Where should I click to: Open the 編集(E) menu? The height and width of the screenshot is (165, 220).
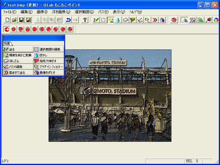click(x=27, y=12)
